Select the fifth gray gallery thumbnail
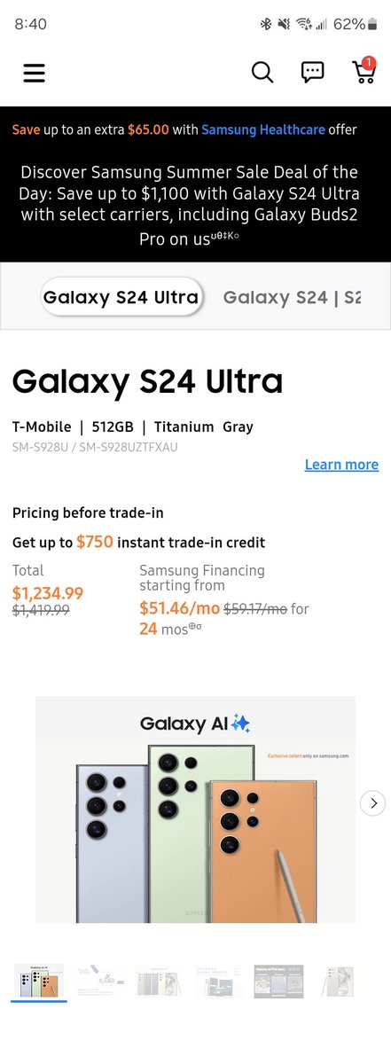Viewport: 391px width, 1064px height. point(278,982)
